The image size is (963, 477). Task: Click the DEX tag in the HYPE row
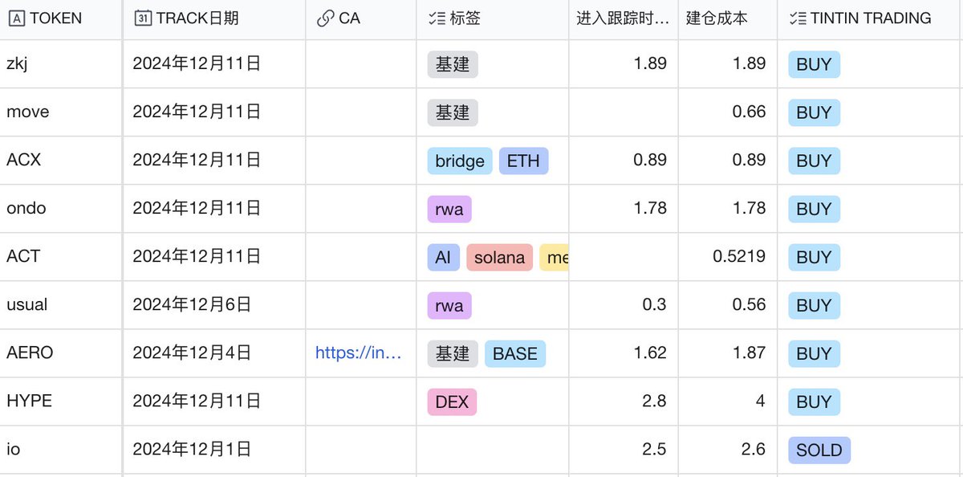[452, 402]
